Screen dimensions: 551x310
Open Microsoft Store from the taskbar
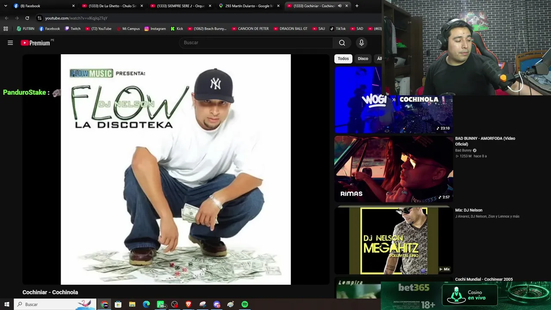pyautogui.click(x=118, y=304)
